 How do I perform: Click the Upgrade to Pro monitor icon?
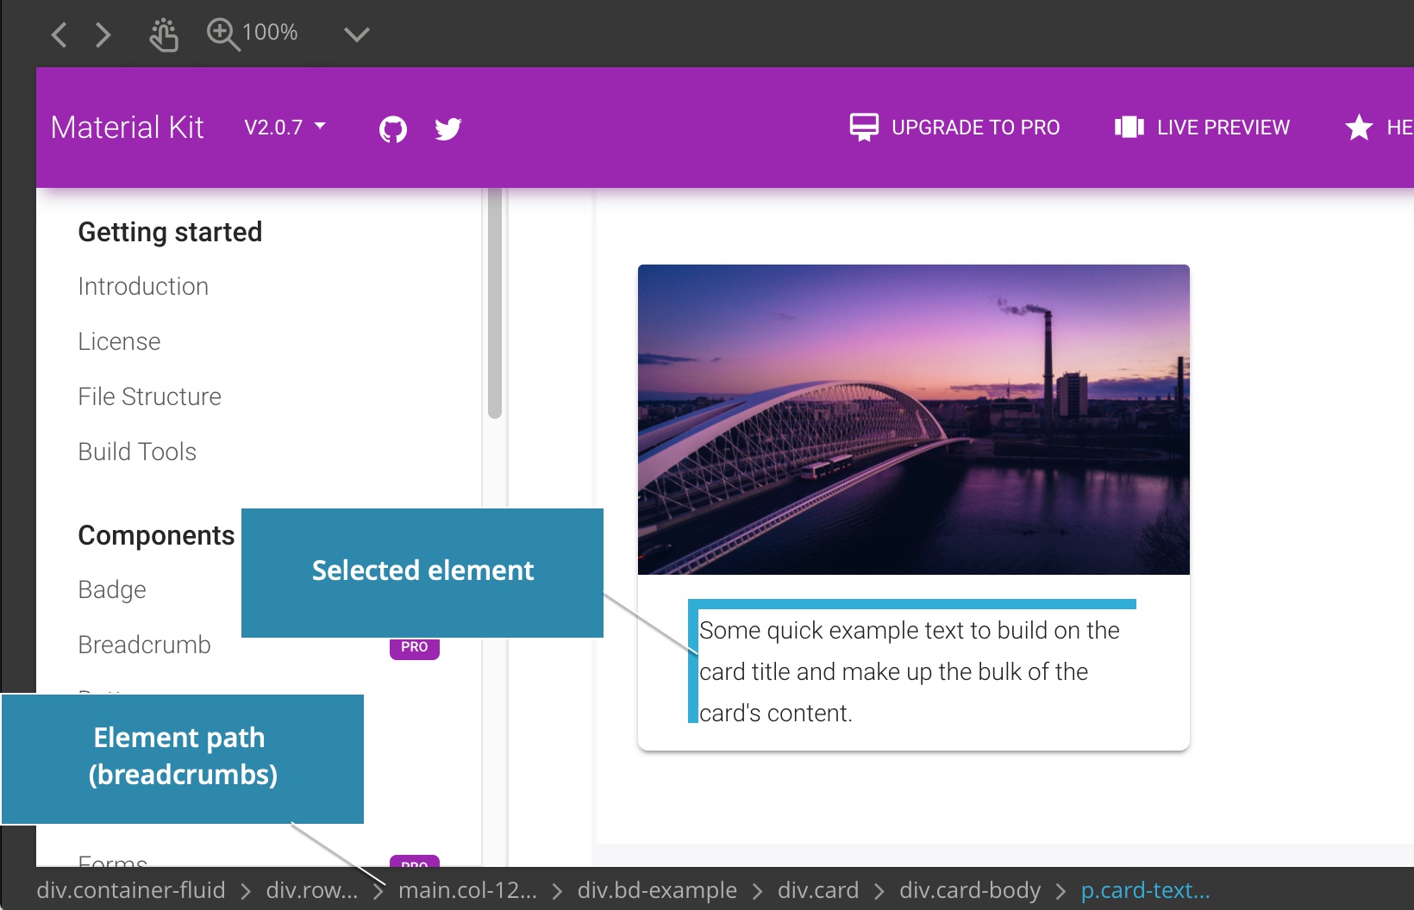[x=864, y=128]
